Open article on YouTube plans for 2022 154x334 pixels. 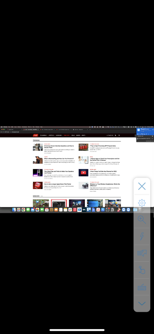[103, 171]
